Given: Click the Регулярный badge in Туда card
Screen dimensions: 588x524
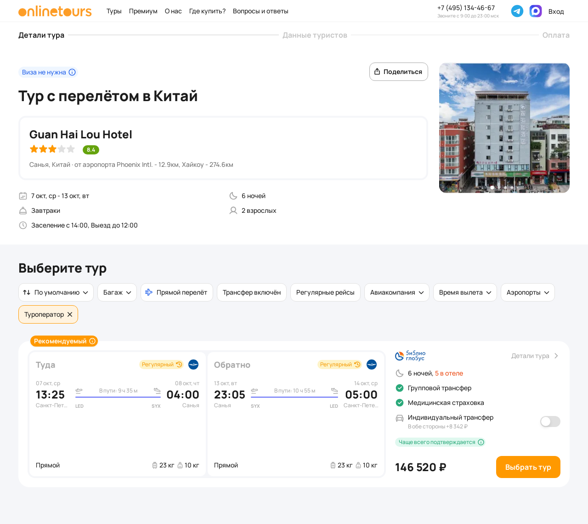Looking at the screenshot, I should 162,365.
